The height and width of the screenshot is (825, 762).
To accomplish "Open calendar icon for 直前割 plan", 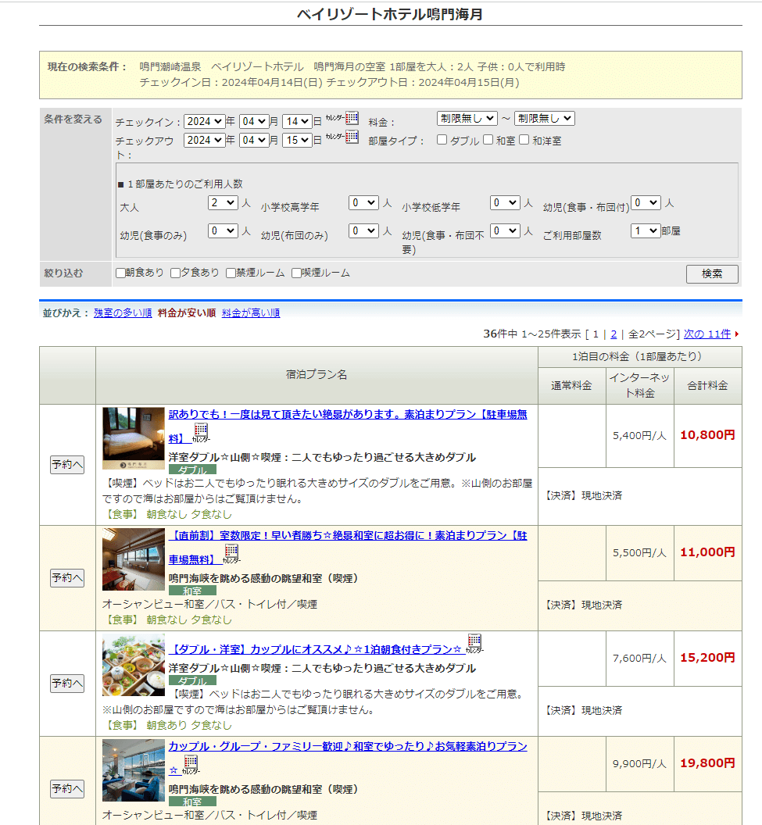I will coord(231,554).
